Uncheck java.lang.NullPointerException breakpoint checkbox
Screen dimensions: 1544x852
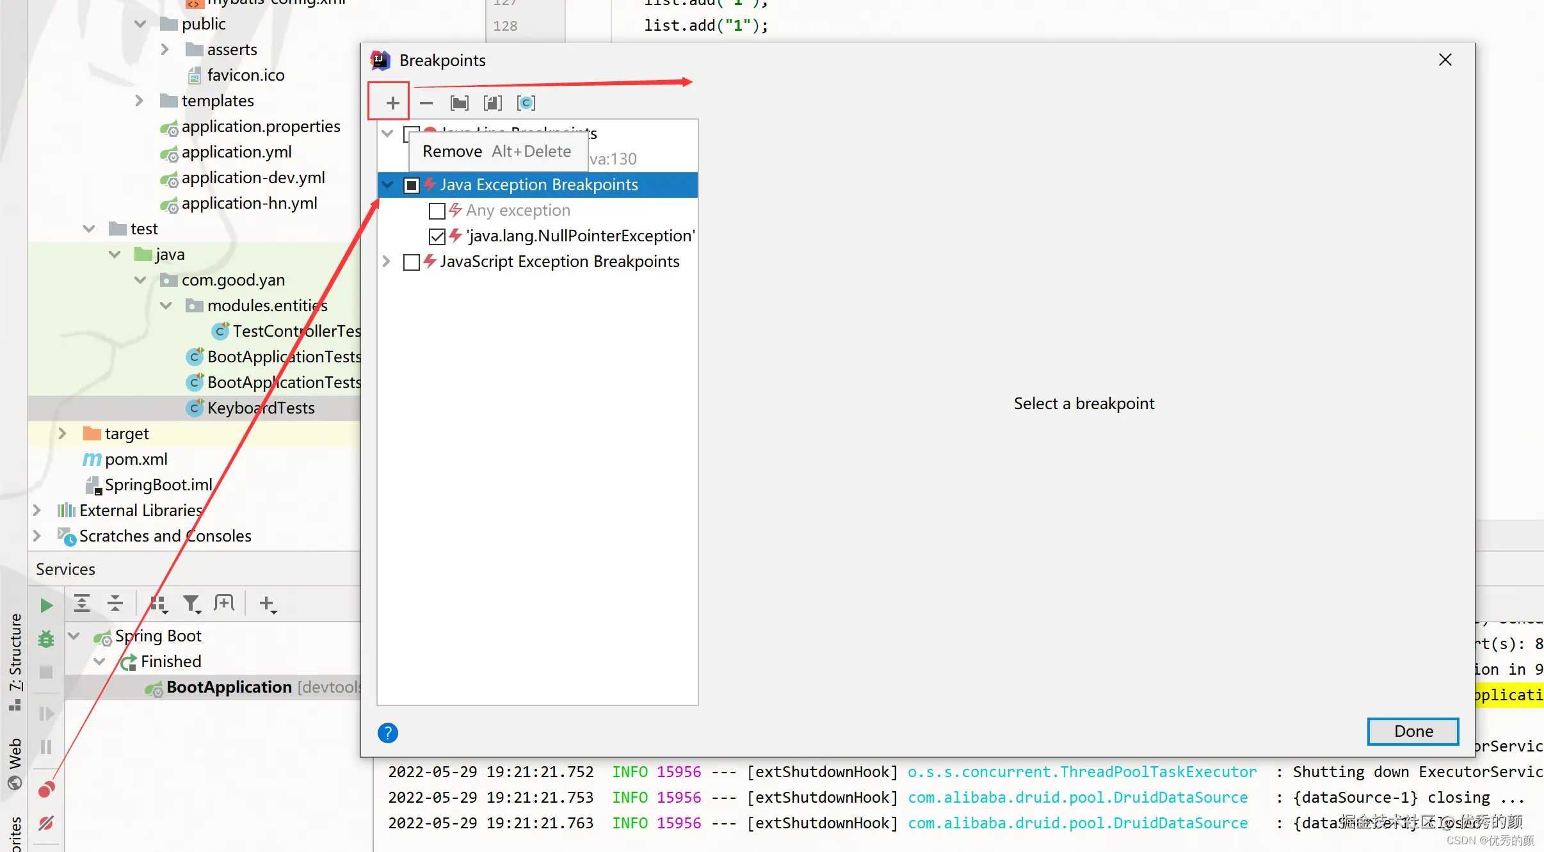[x=437, y=236]
